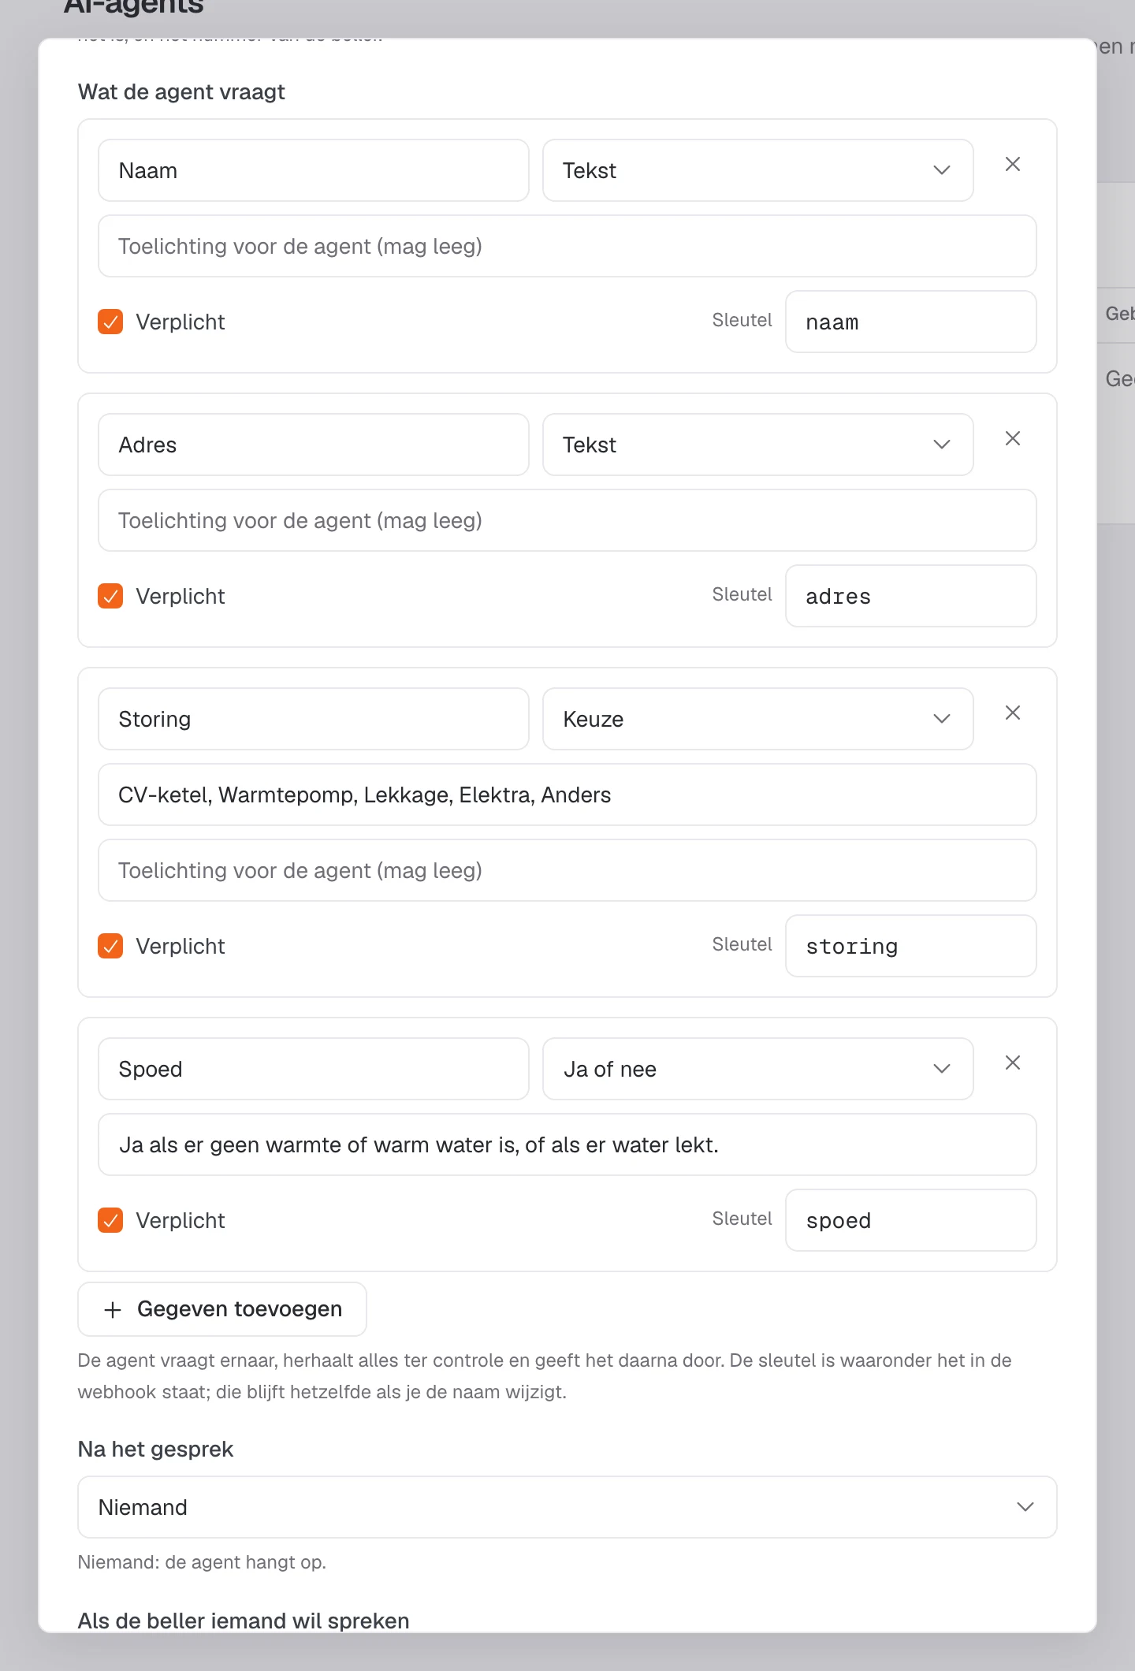
Task: Change the Keuze type dropdown for Storing
Action: point(757,719)
